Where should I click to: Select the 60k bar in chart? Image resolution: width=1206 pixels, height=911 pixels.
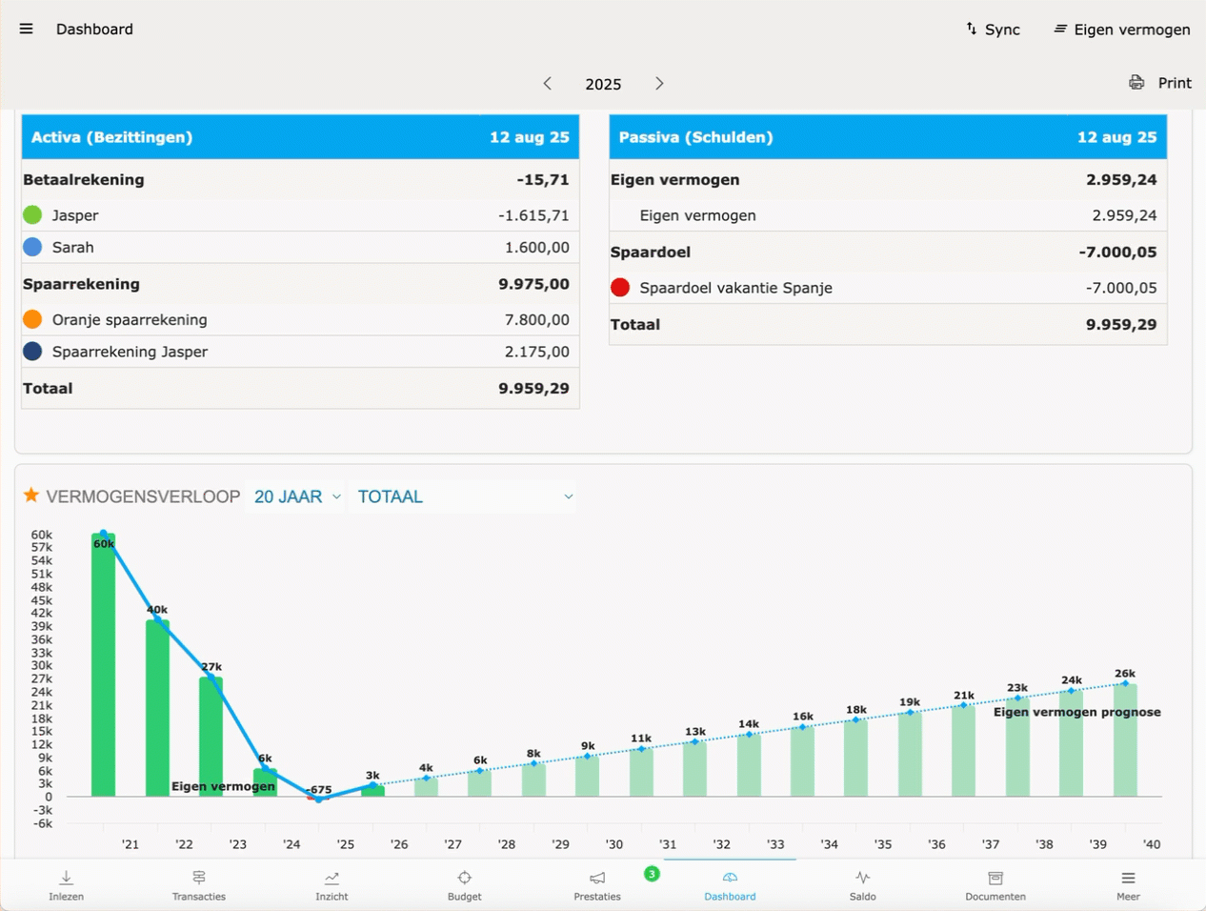pyautogui.click(x=104, y=667)
